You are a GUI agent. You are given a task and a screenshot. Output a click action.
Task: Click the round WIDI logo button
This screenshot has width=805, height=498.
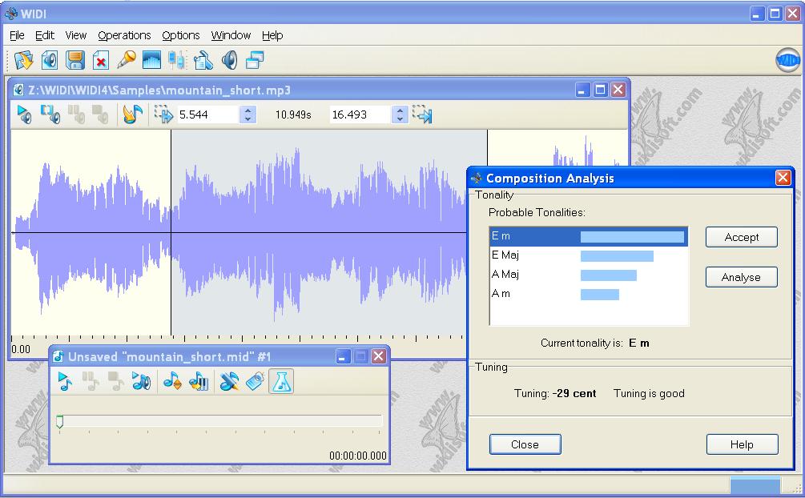point(787,60)
